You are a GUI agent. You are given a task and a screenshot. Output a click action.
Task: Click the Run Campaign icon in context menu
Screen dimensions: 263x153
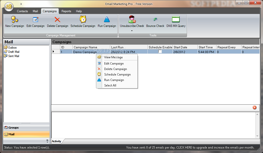[99, 80]
